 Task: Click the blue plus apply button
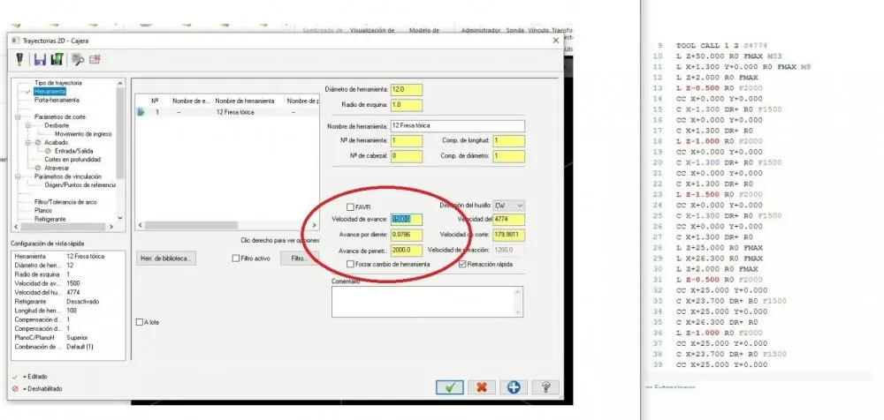(513, 387)
